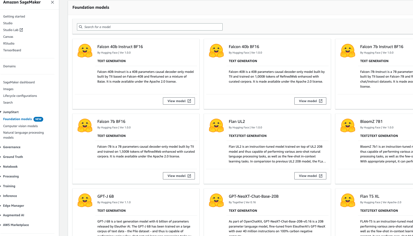Open TensorBoard from the sidebar
This screenshot has height=236, width=413.
12,50
